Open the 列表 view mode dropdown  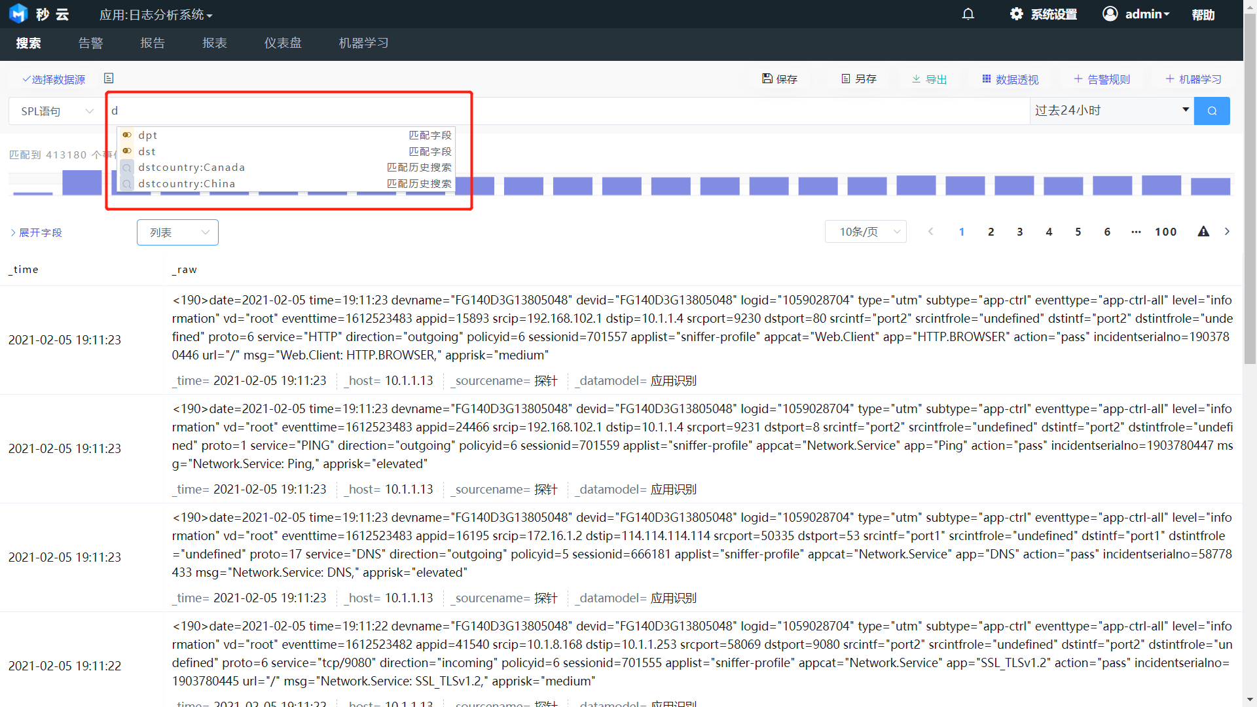pyautogui.click(x=177, y=232)
